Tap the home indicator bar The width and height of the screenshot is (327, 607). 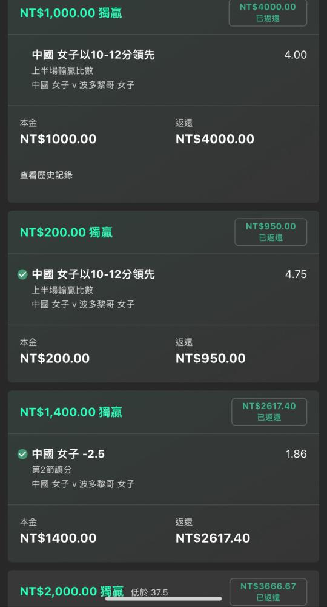click(163, 599)
